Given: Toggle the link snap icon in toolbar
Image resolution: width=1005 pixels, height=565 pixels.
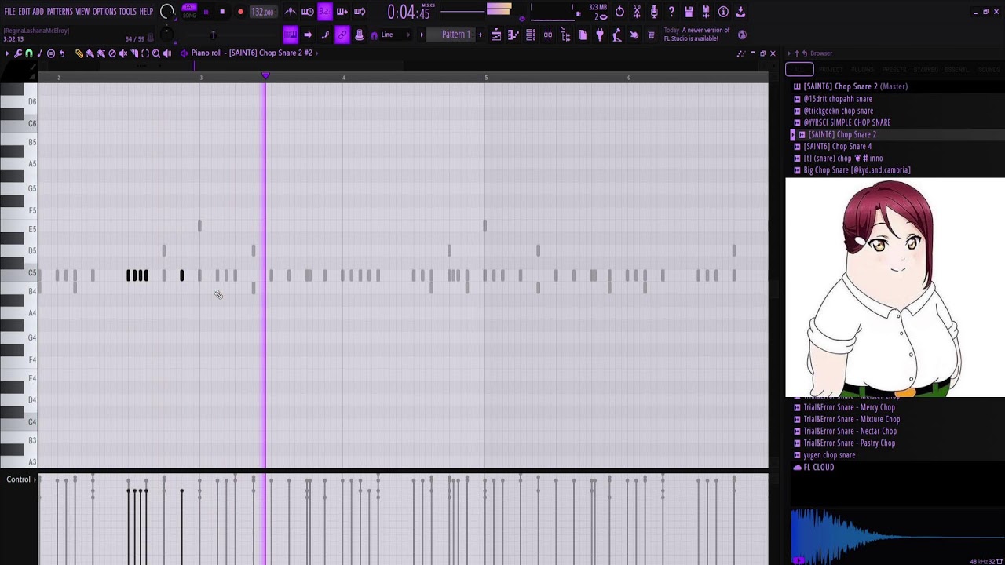Looking at the screenshot, I should (x=342, y=35).
